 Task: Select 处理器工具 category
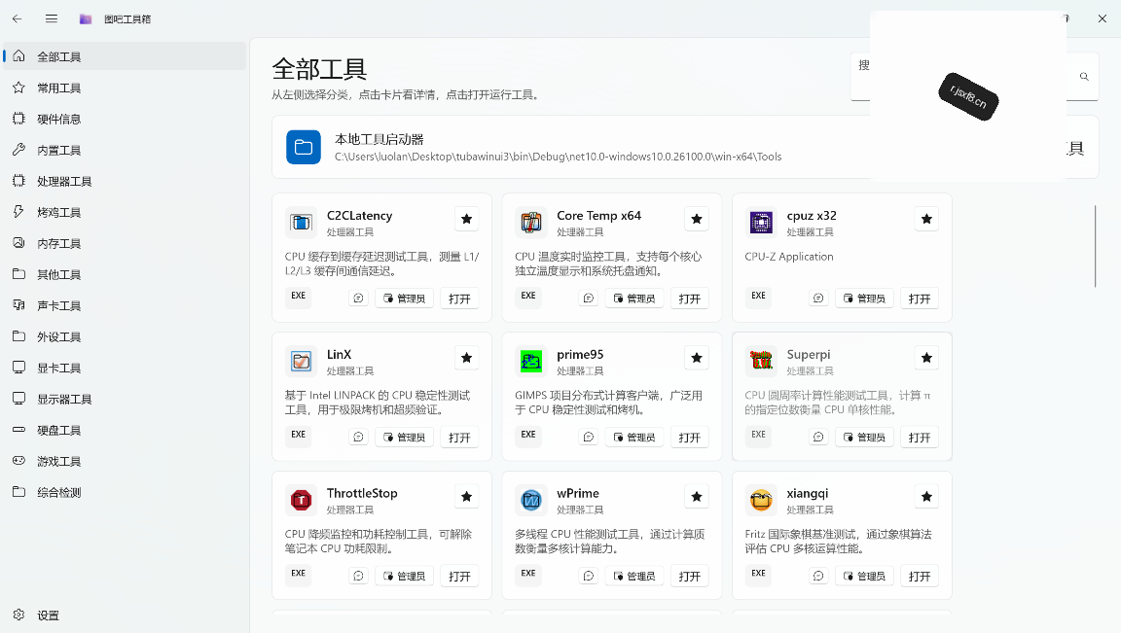coord(125,181)
